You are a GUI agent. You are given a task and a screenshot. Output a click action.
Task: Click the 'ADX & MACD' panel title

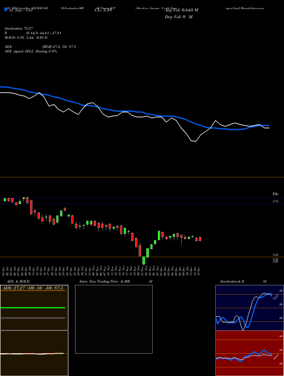point(18,281)
